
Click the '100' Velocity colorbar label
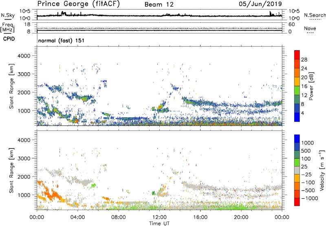coord(306,159)
